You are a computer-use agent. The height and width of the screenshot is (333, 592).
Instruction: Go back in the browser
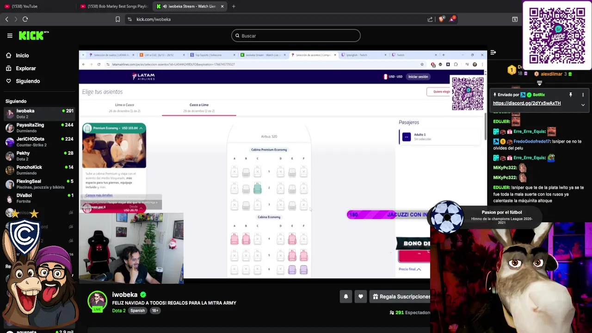(6, 19)
